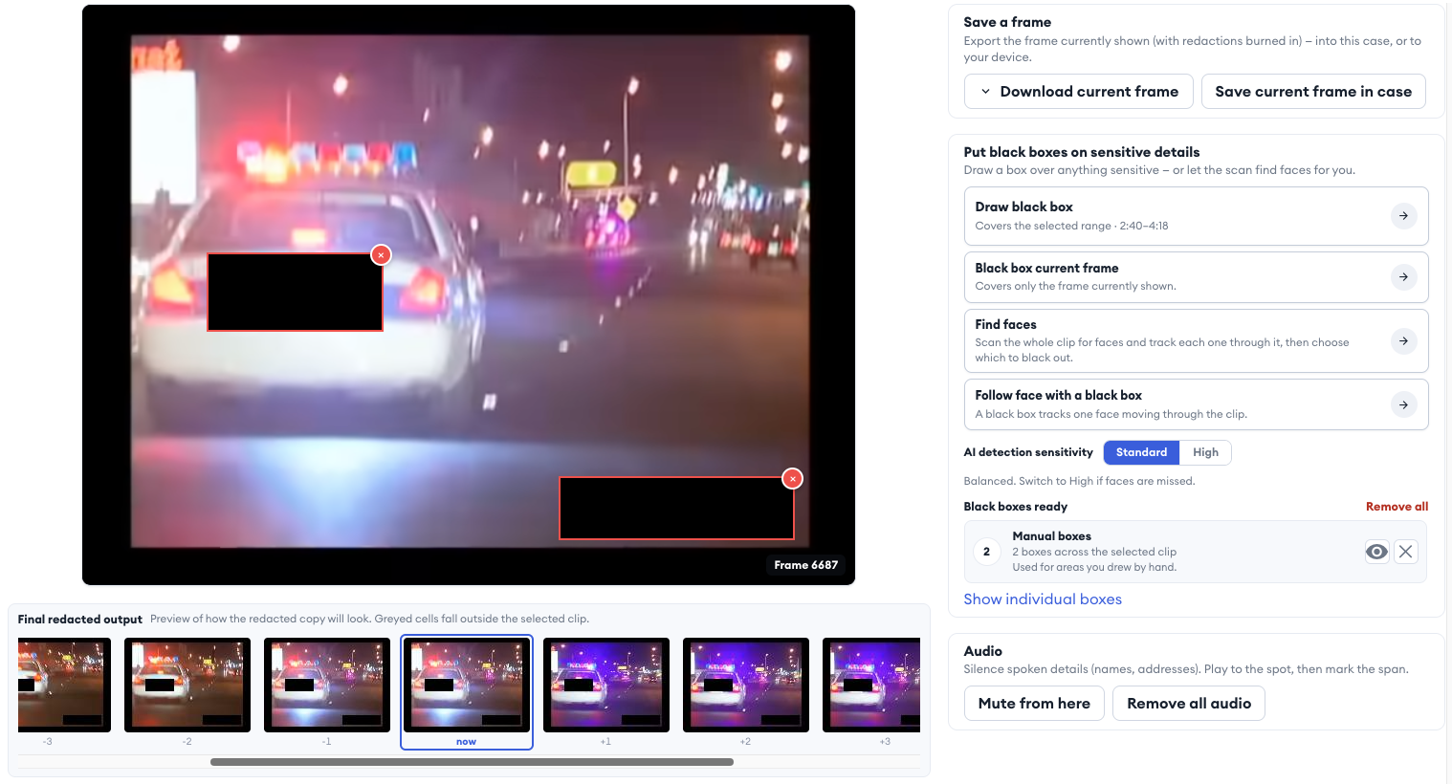
Task: Toggle visibility of Manual boxes
Action: pyautogui.click(x=1376, y=552)
